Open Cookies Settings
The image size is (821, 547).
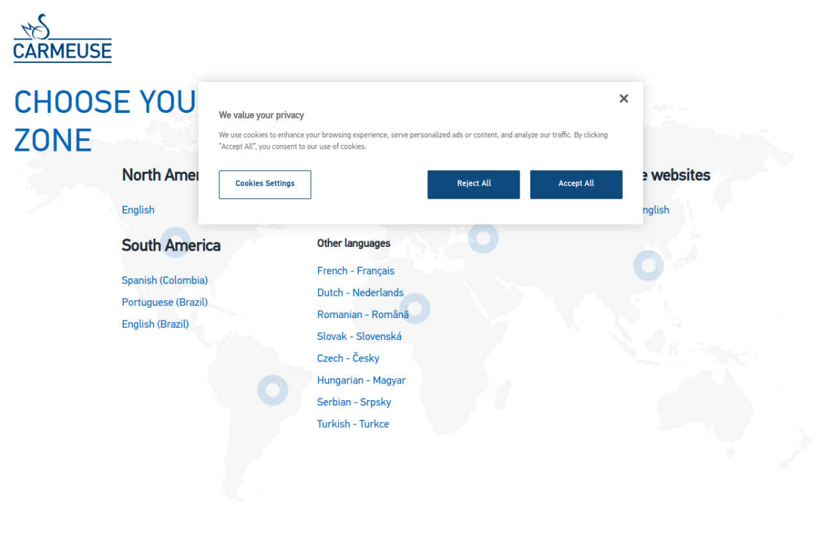tap(265, 184)
